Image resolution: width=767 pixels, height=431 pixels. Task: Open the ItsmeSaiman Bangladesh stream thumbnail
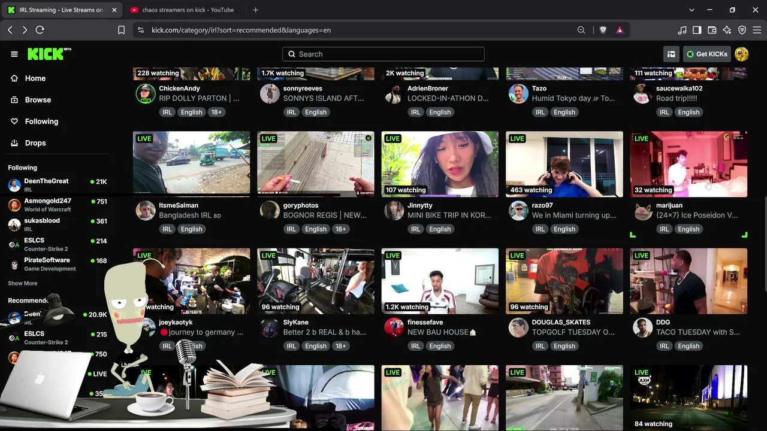tap(192, 164)
